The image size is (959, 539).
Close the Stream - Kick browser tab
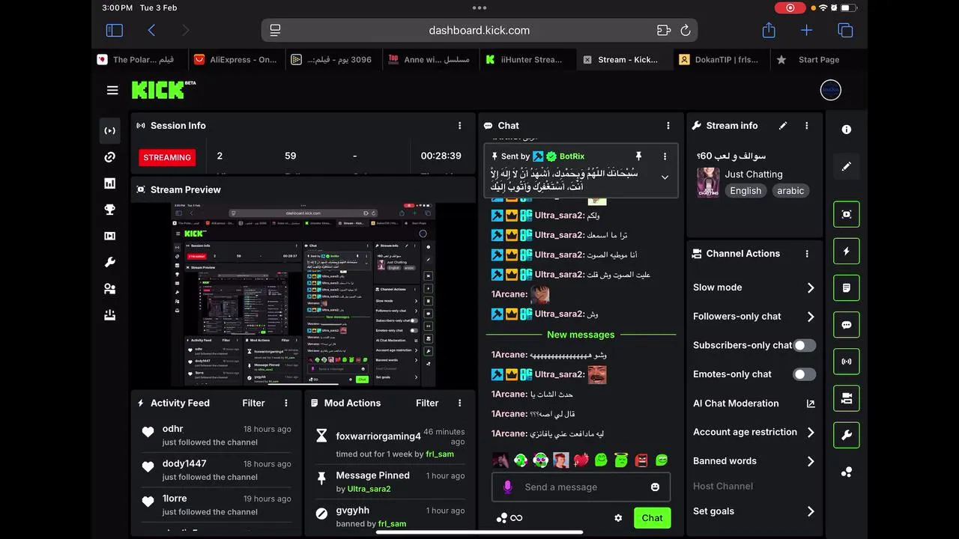point(587,60)
